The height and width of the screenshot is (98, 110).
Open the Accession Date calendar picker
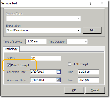pyautogui.click(x=59, y=80)
